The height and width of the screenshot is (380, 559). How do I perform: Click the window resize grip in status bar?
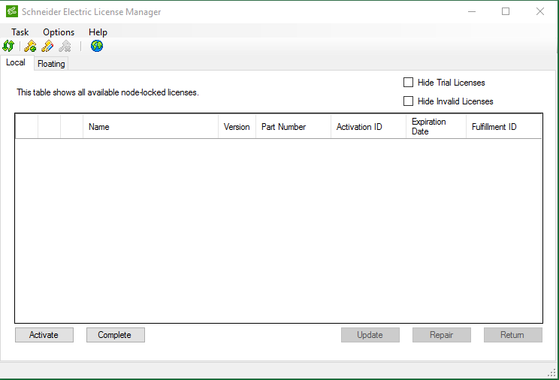coord(552,373)
